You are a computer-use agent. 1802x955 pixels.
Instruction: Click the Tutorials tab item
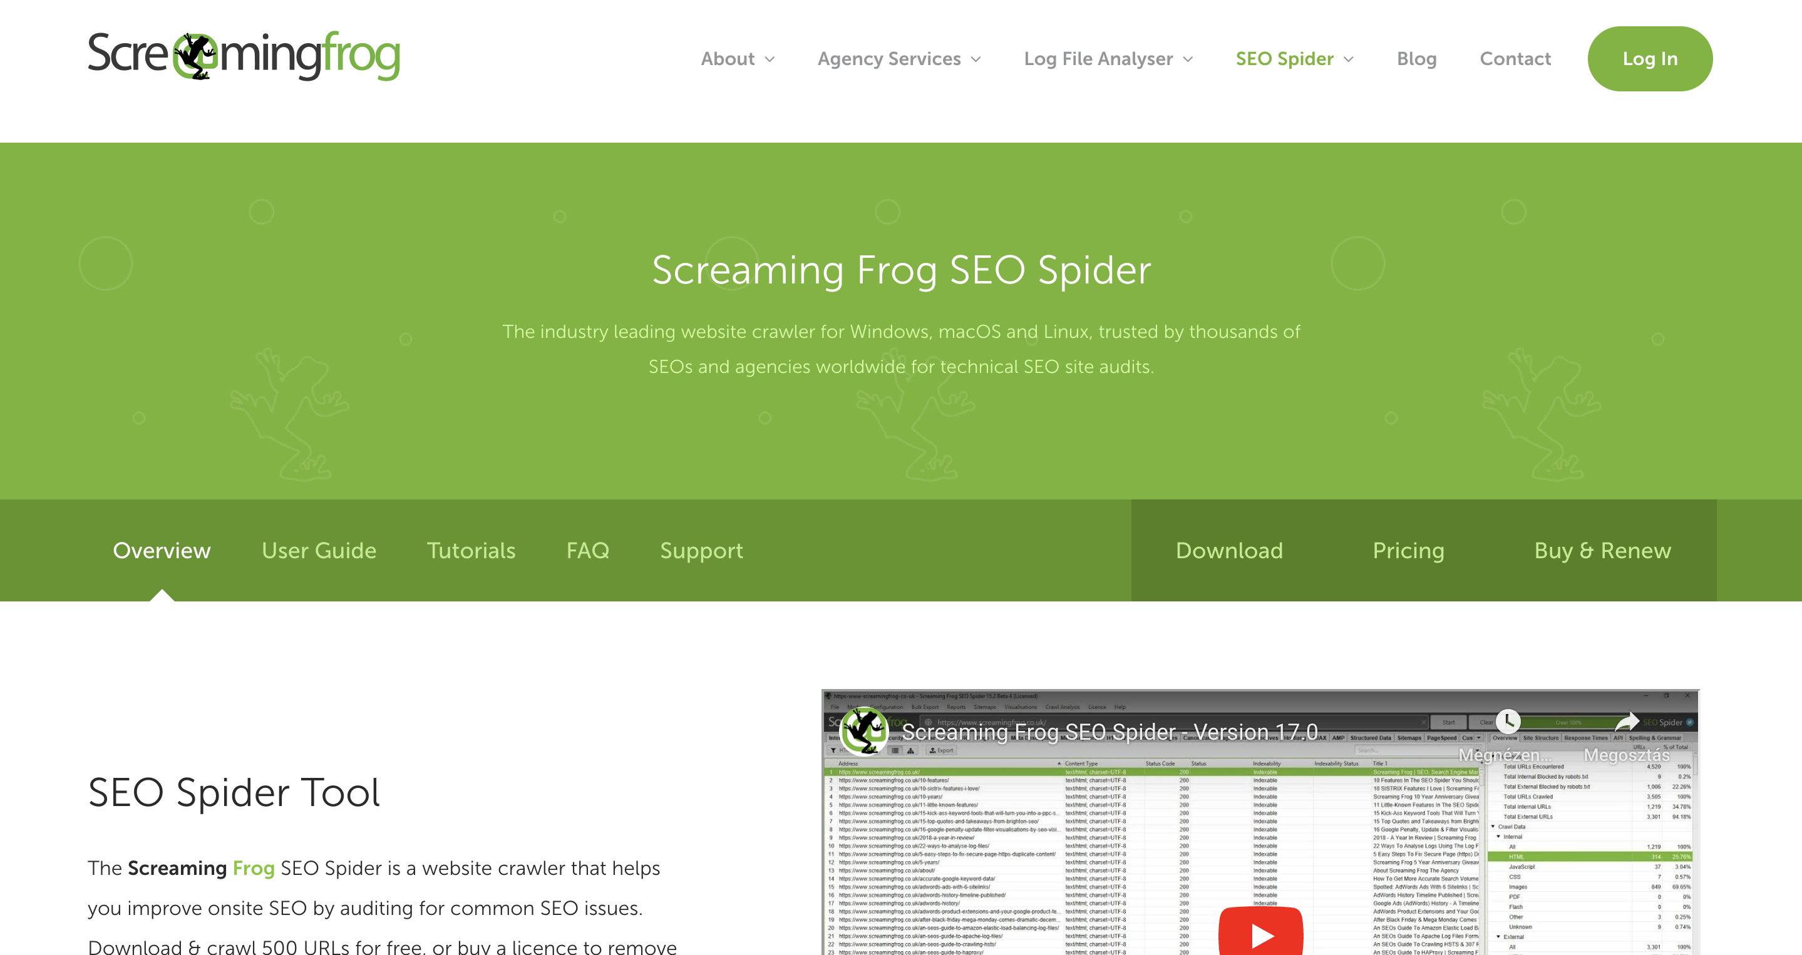(x=471, y=550)
